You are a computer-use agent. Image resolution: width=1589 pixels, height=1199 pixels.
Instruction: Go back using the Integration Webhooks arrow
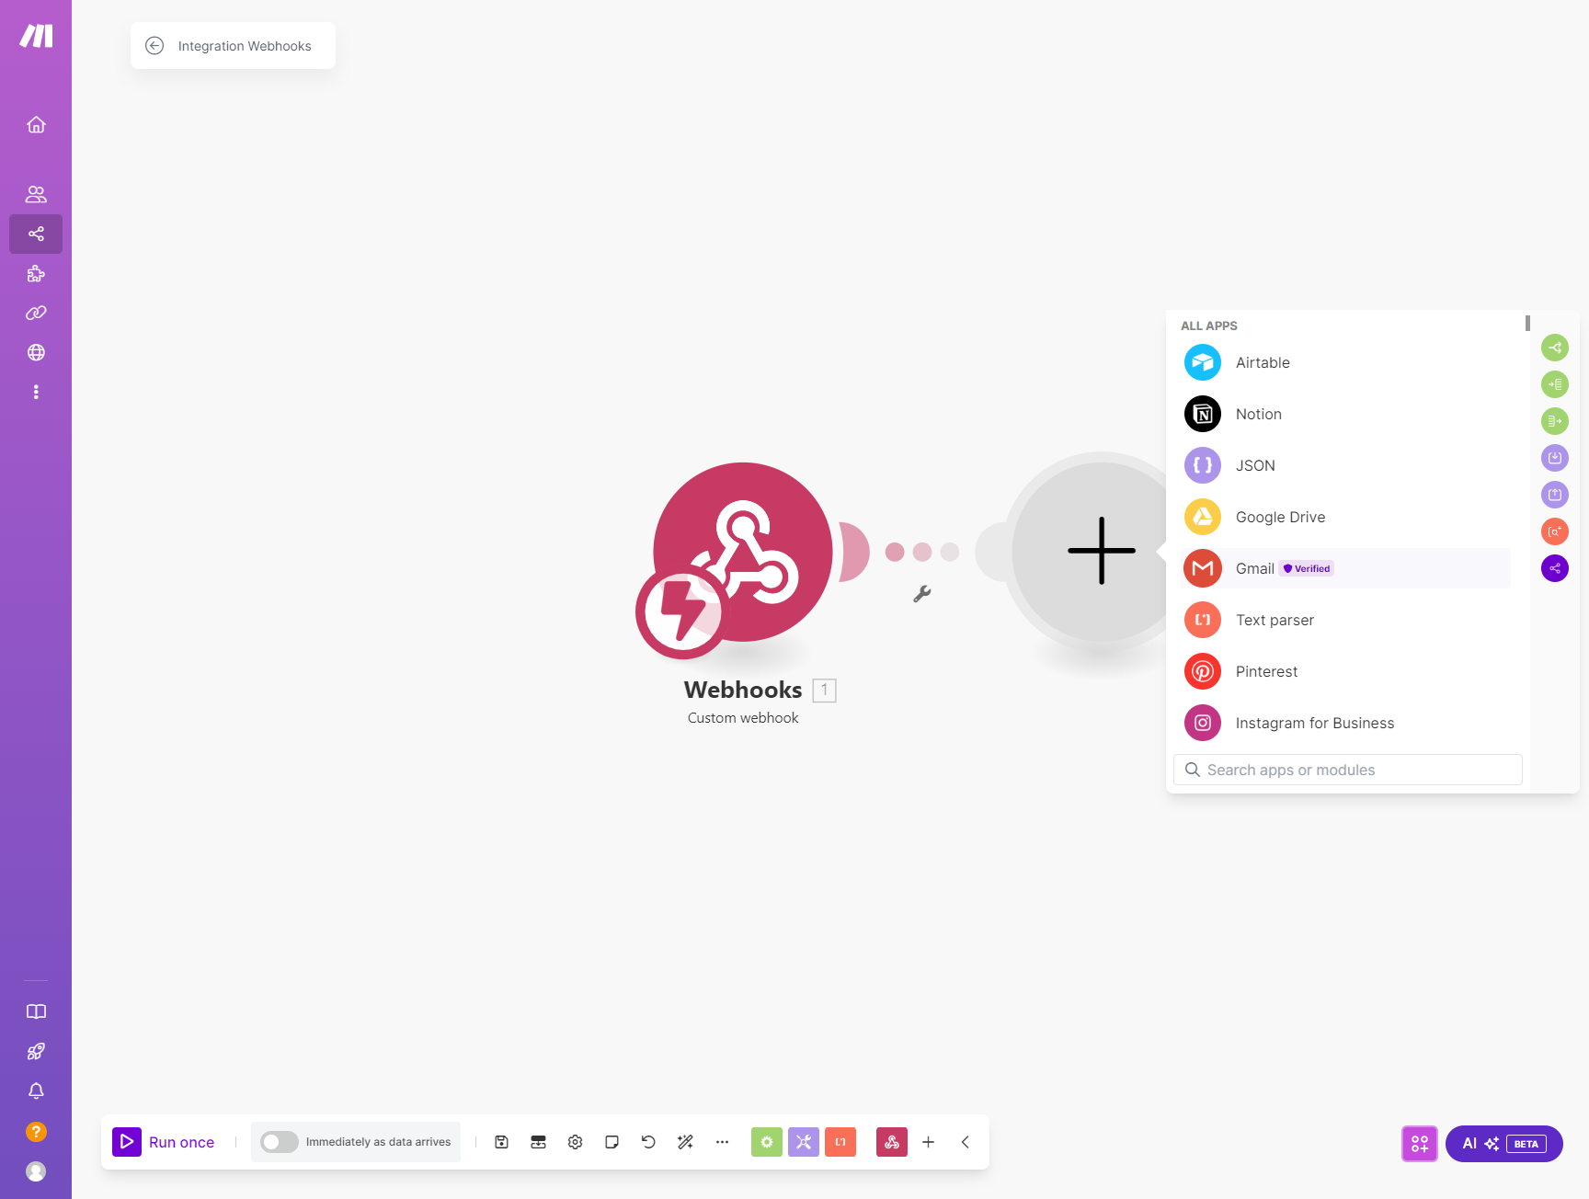pyautogui.click(x=154, y=45)
